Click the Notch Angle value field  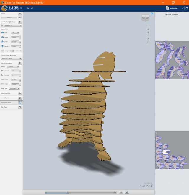point(15,84)
